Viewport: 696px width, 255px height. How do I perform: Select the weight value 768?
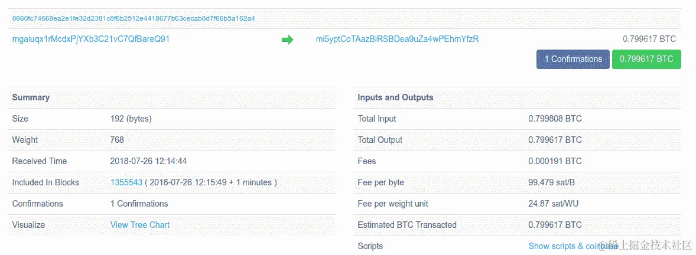pyautogui.click(x=117, y=140)
